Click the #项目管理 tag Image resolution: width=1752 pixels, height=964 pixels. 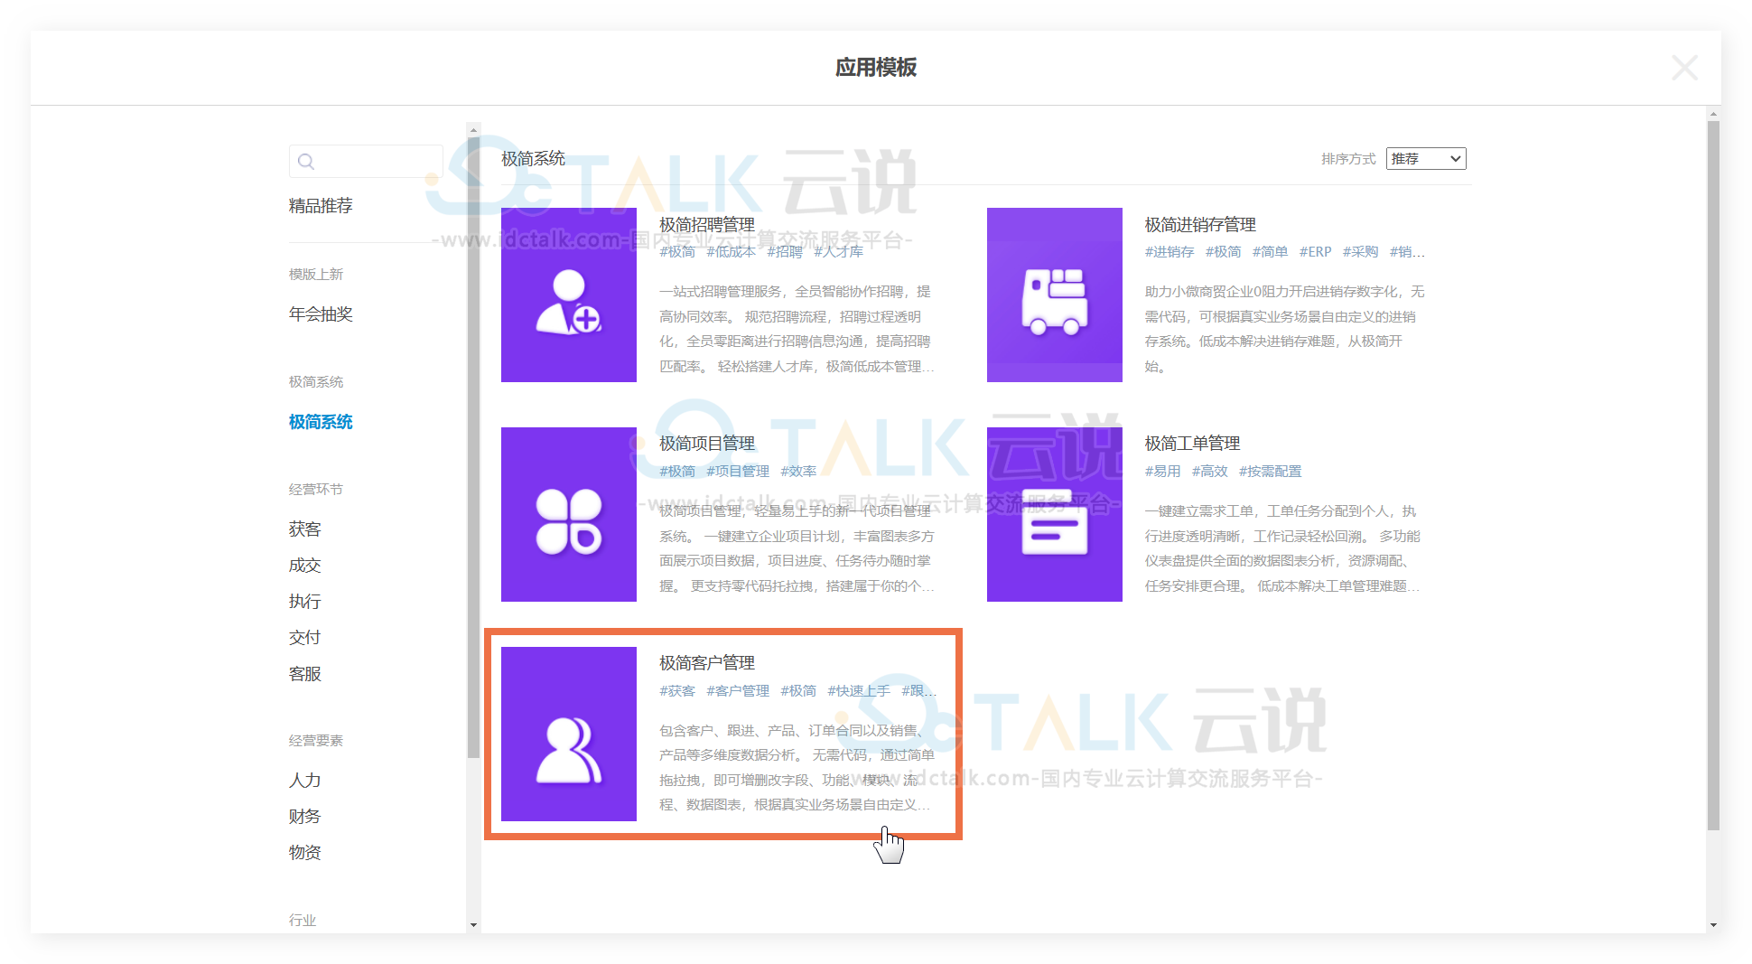(x=738, y=472)
